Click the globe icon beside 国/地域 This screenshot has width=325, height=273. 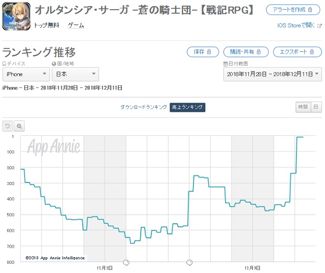point(54,64)
